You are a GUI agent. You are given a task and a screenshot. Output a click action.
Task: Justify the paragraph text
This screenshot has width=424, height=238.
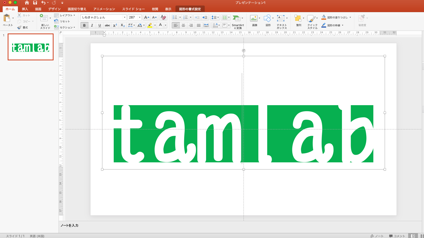pos(199,25)
